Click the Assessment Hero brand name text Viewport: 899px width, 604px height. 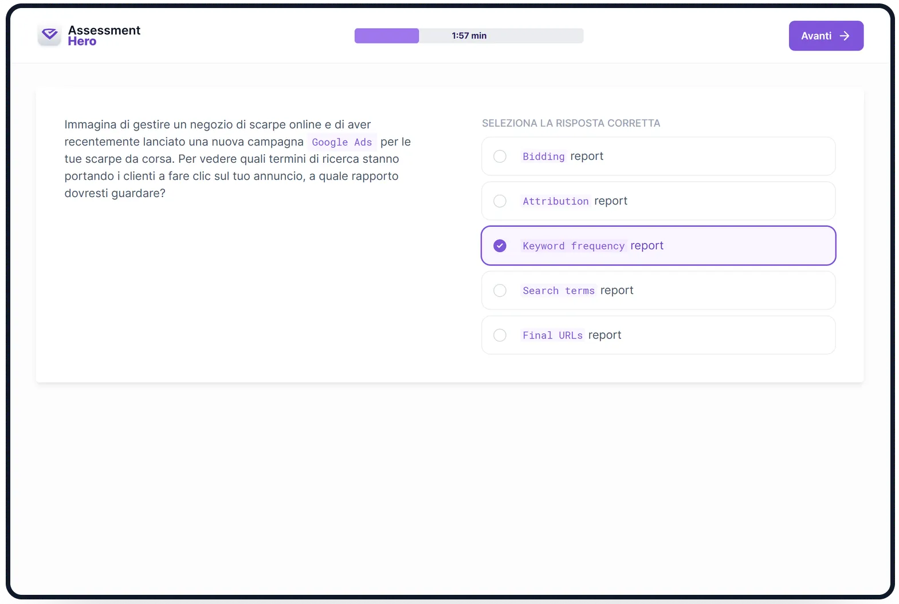tap(104, 36)
